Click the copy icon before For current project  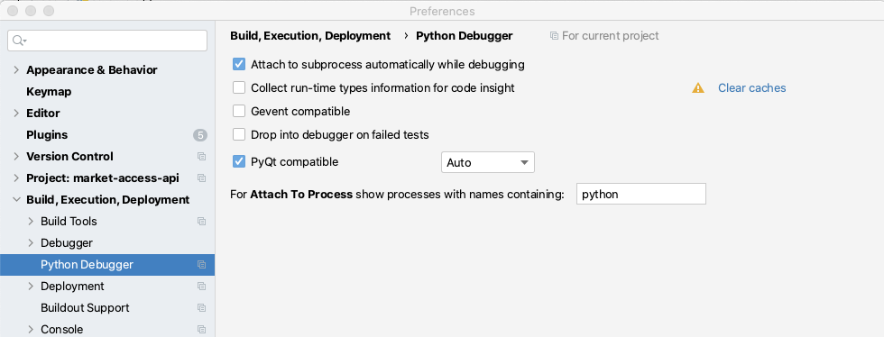click(554, 36)
